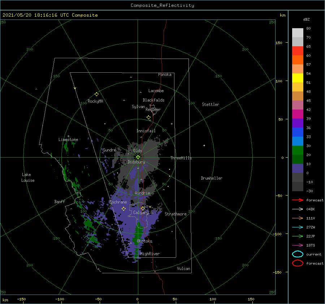Click the Banff label

coord(60,201)
